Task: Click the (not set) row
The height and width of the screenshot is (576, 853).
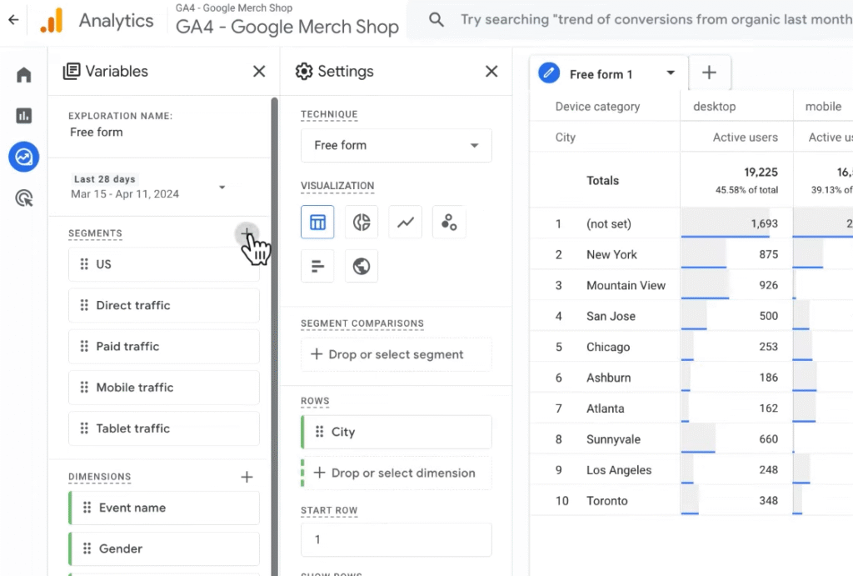Action: (691, 223)
